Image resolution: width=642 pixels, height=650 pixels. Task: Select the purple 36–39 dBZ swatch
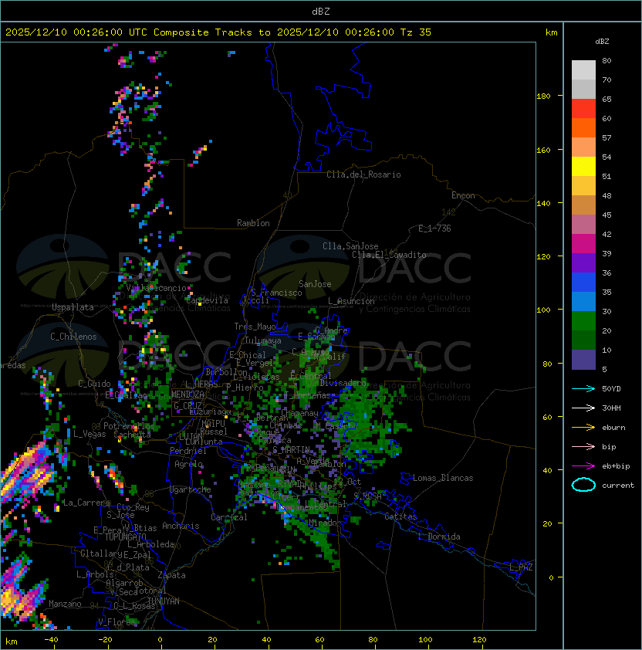(583, 262)
